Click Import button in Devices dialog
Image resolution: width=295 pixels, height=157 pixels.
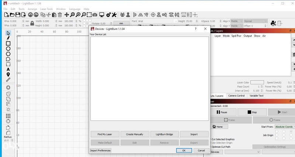[x=194, y=134]
